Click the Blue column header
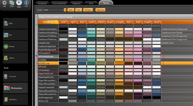193x106 pixels. (82, 22)
